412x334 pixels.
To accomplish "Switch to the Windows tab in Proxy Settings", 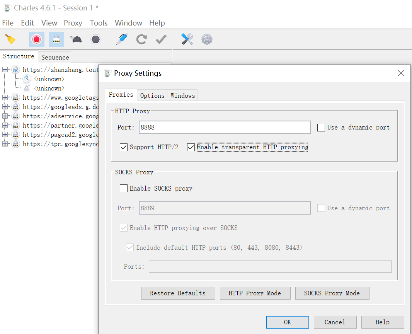I will [182, 95].
